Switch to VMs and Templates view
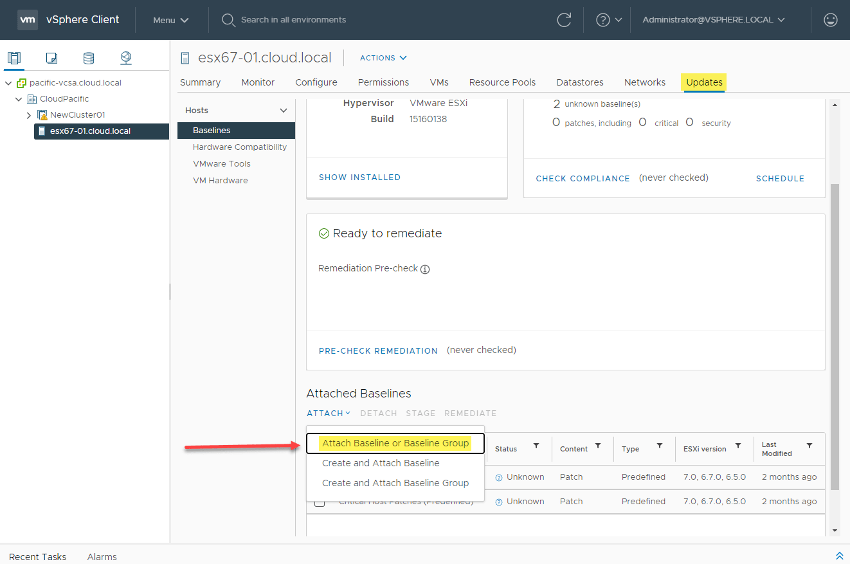 coord(51,58)
